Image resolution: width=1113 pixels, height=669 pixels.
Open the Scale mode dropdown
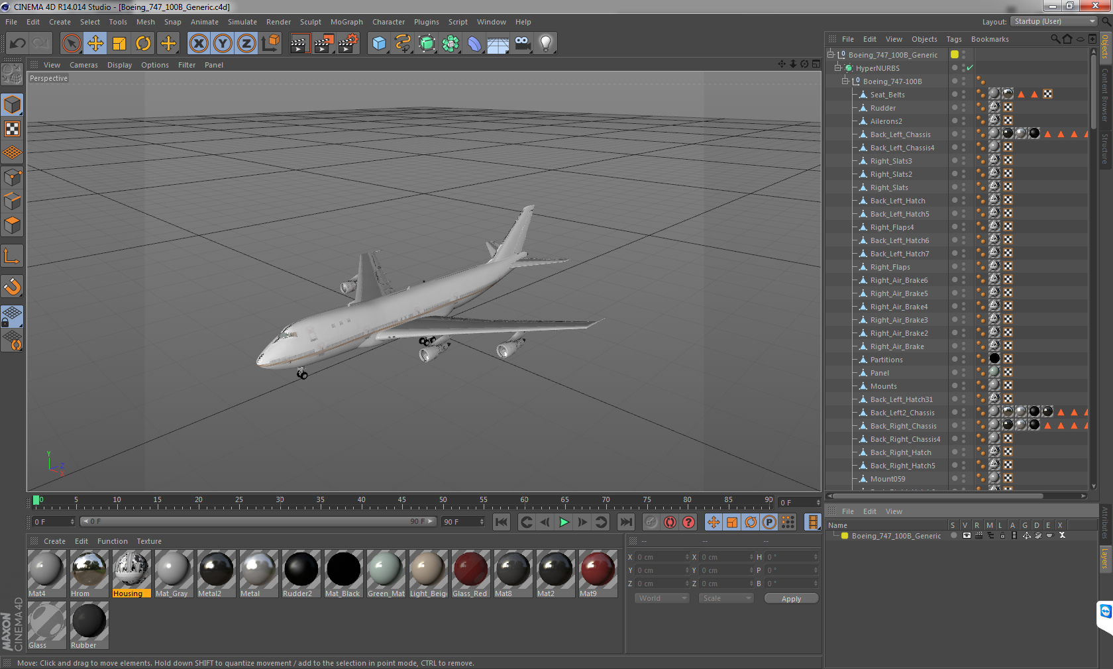[x=726, y=598]
